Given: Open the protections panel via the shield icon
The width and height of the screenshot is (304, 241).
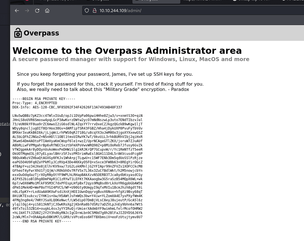Looking at the screenshot, I should tap(86, 10).
